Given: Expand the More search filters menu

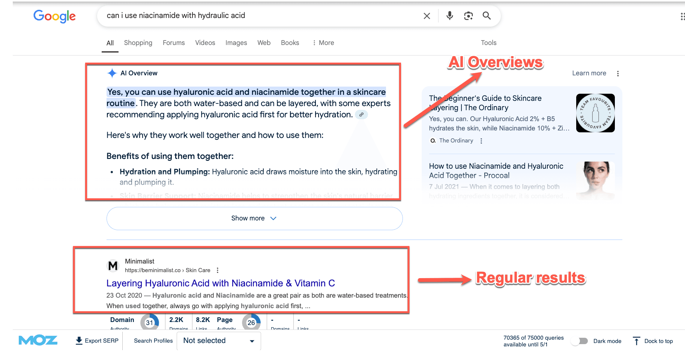Looking at the screenshot, I should point(323,43).
